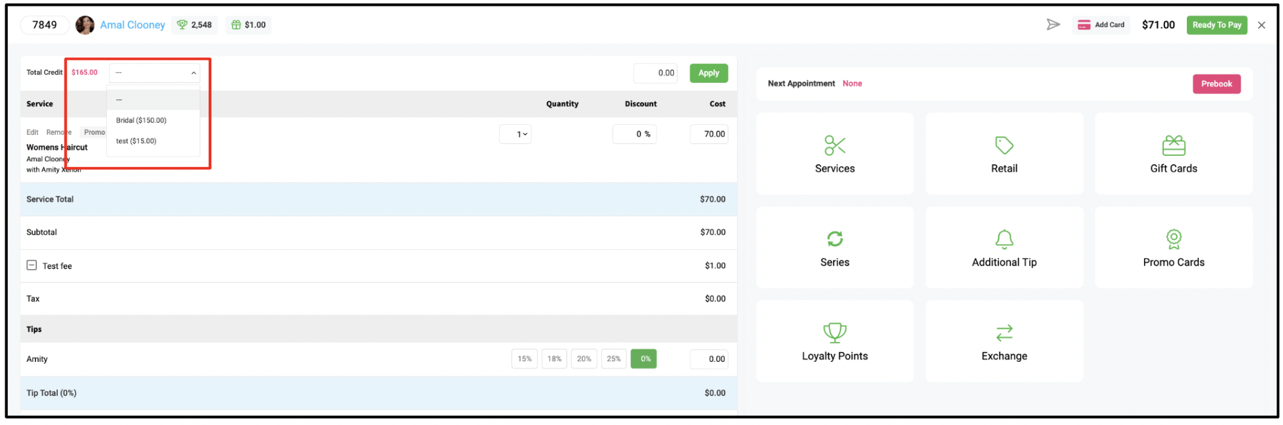The width and height of the screenshot is (1283, 425).
Task: Select the 20% tip option
Action: tap(584, 359)
